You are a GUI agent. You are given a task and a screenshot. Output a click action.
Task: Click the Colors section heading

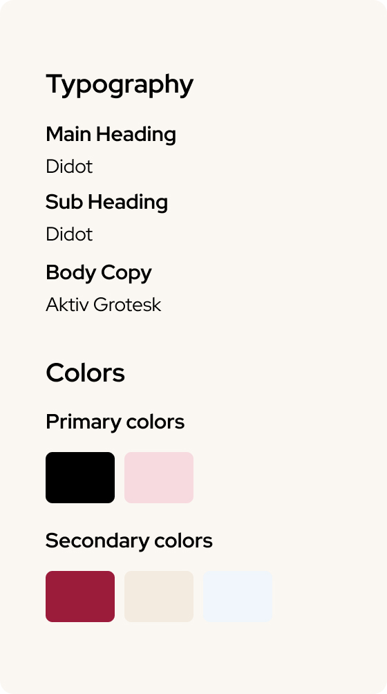86,373
